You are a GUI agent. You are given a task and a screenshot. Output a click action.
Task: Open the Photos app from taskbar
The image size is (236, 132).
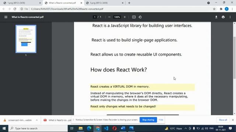pos(131,128)
